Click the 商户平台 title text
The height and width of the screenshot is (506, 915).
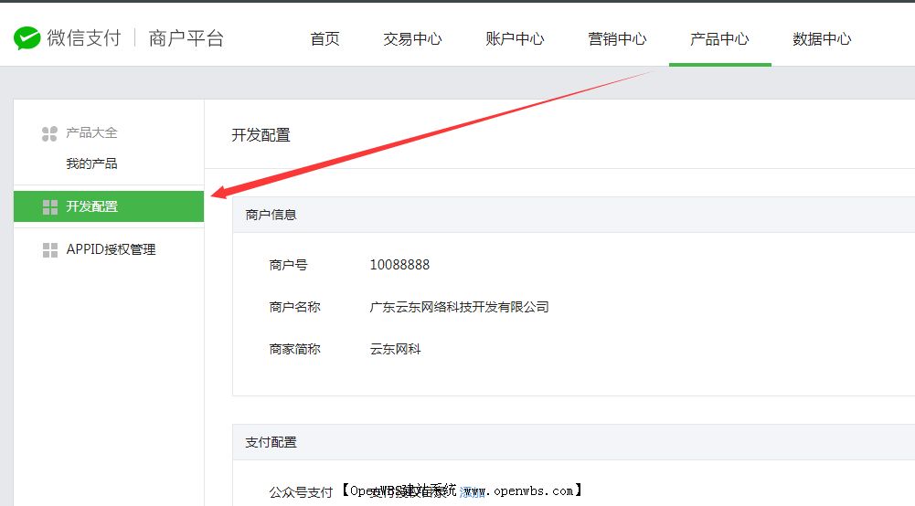186,38
